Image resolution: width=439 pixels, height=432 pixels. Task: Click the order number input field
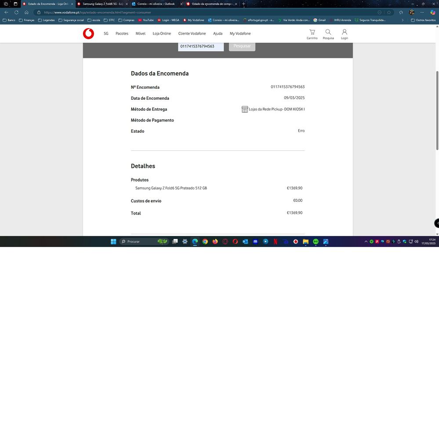click(x=200, y=46)
